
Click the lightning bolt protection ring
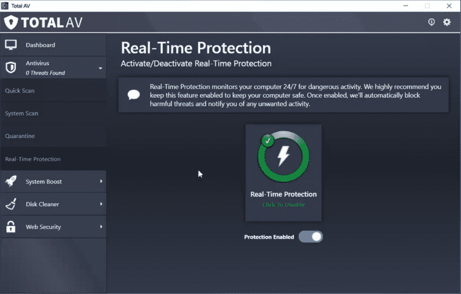coord(283,157)
